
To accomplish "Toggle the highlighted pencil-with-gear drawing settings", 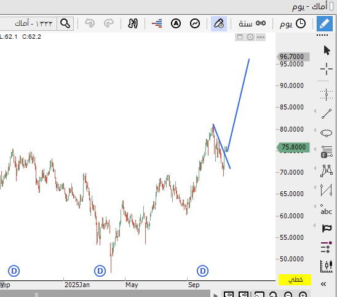I will point(219,23).
